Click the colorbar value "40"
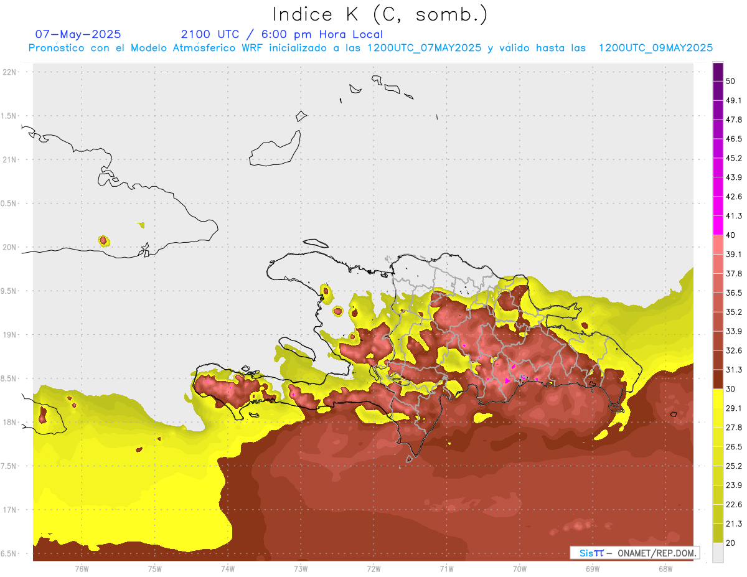Image resolution: width=747 pixels, height=577 pixels. pyautogui.click(x=731, y=235)
